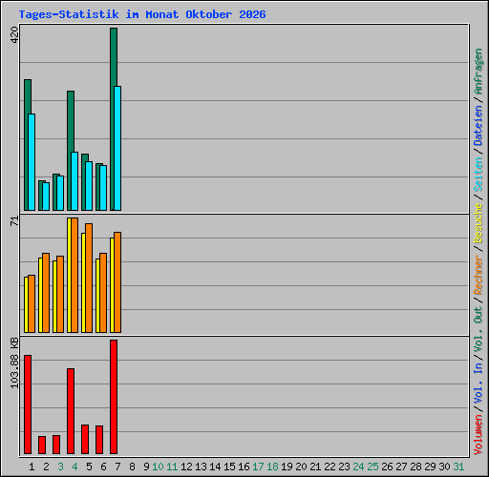Click day 7 on the x-axis
The width and height of the screenshot is (489, 477).
[117, 467]
